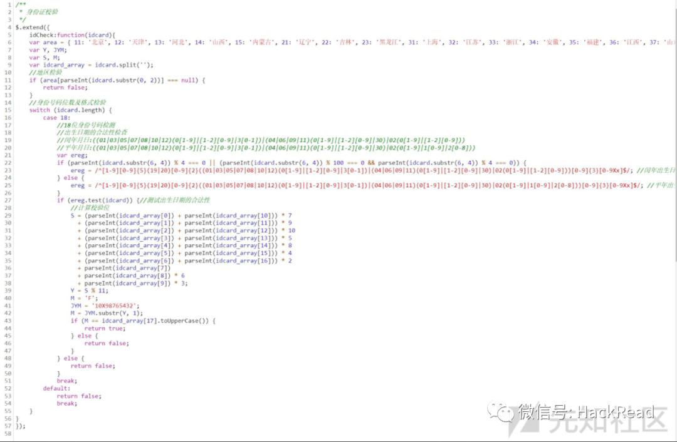This screenshot has width=677, height=442.
Task: Click 'M = JYM.substr(Y, 1);' line
Action: click(x=107, y=313)
